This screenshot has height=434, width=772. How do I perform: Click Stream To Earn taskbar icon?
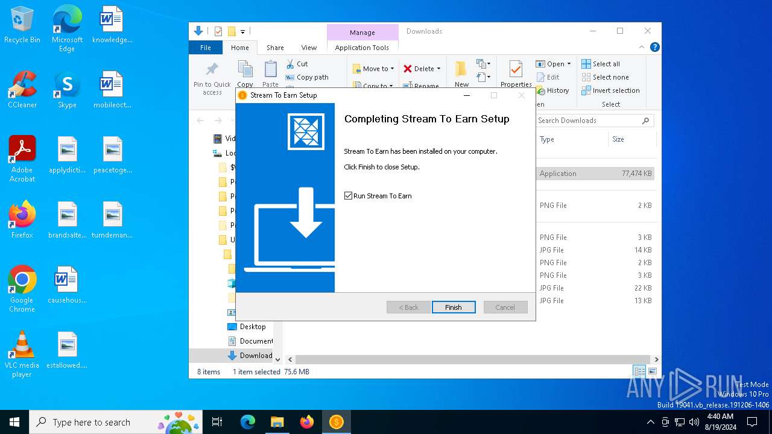(x=336, y=422)
